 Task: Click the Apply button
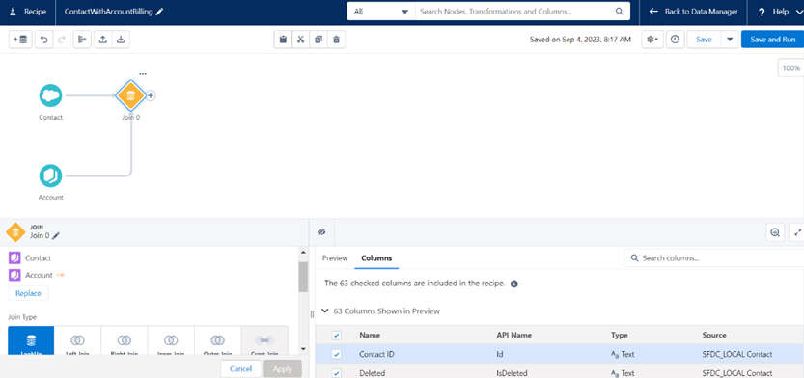point(283,368)
